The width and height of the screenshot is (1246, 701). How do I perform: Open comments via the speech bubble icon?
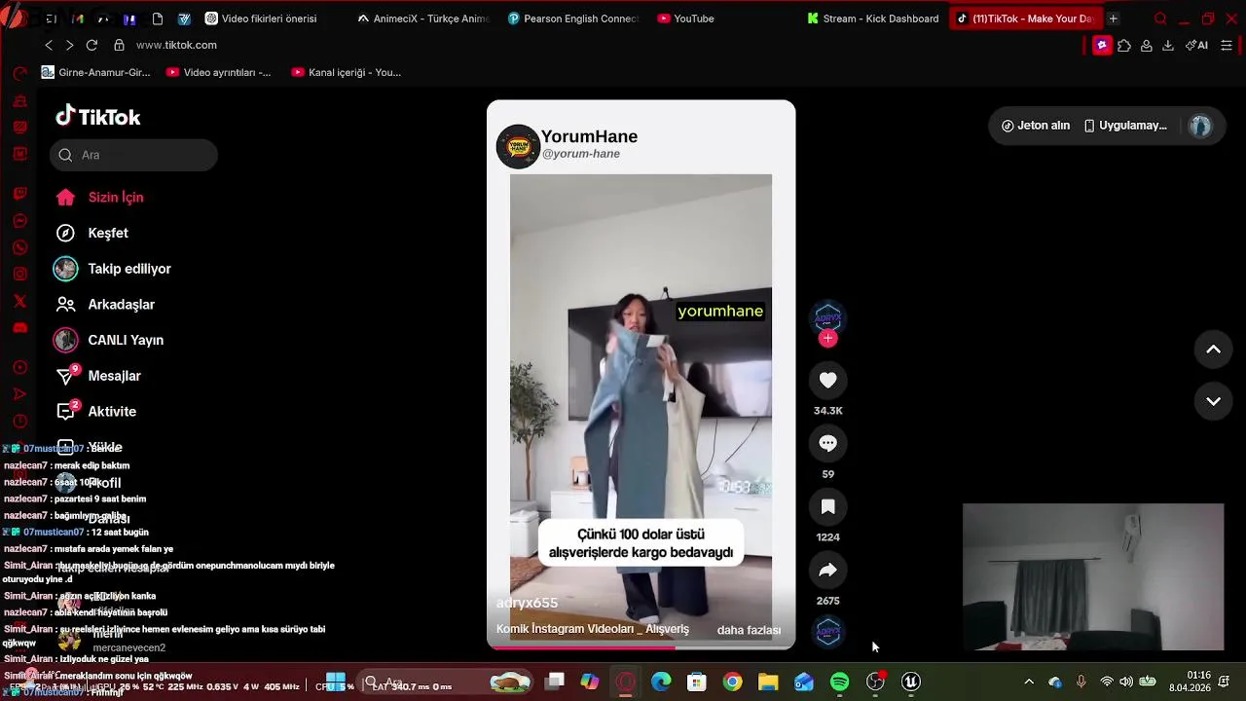pos(827,443)
